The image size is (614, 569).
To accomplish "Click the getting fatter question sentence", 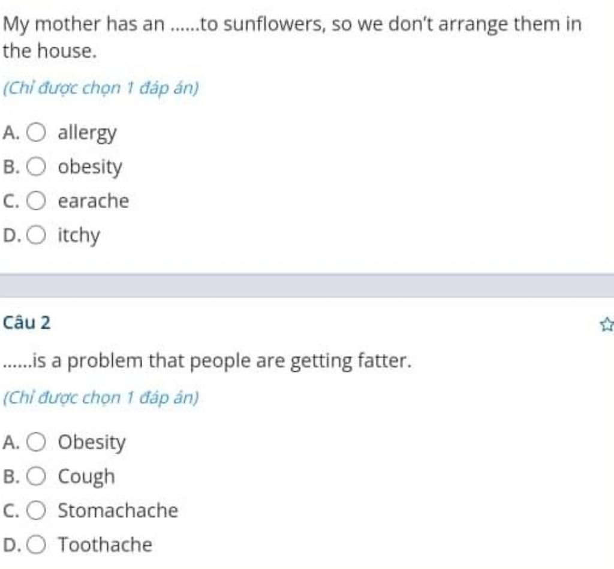I will tap(207, 361).
